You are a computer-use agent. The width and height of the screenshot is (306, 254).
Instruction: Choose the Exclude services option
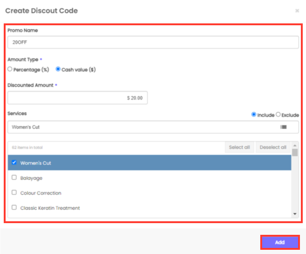(278, 115)
